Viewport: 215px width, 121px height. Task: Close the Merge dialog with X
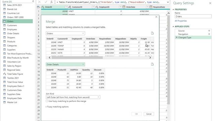156,17
